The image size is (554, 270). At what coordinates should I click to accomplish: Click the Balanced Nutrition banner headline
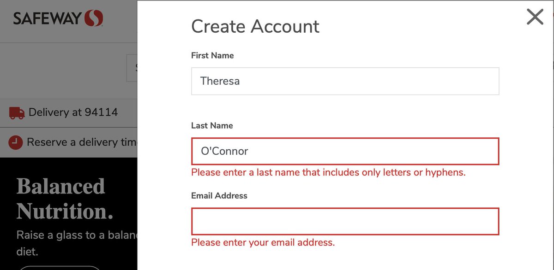(65, 199)
